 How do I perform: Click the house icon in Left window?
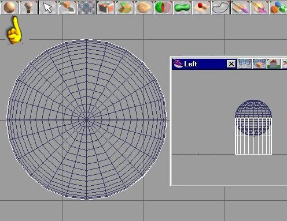[274, 63]
